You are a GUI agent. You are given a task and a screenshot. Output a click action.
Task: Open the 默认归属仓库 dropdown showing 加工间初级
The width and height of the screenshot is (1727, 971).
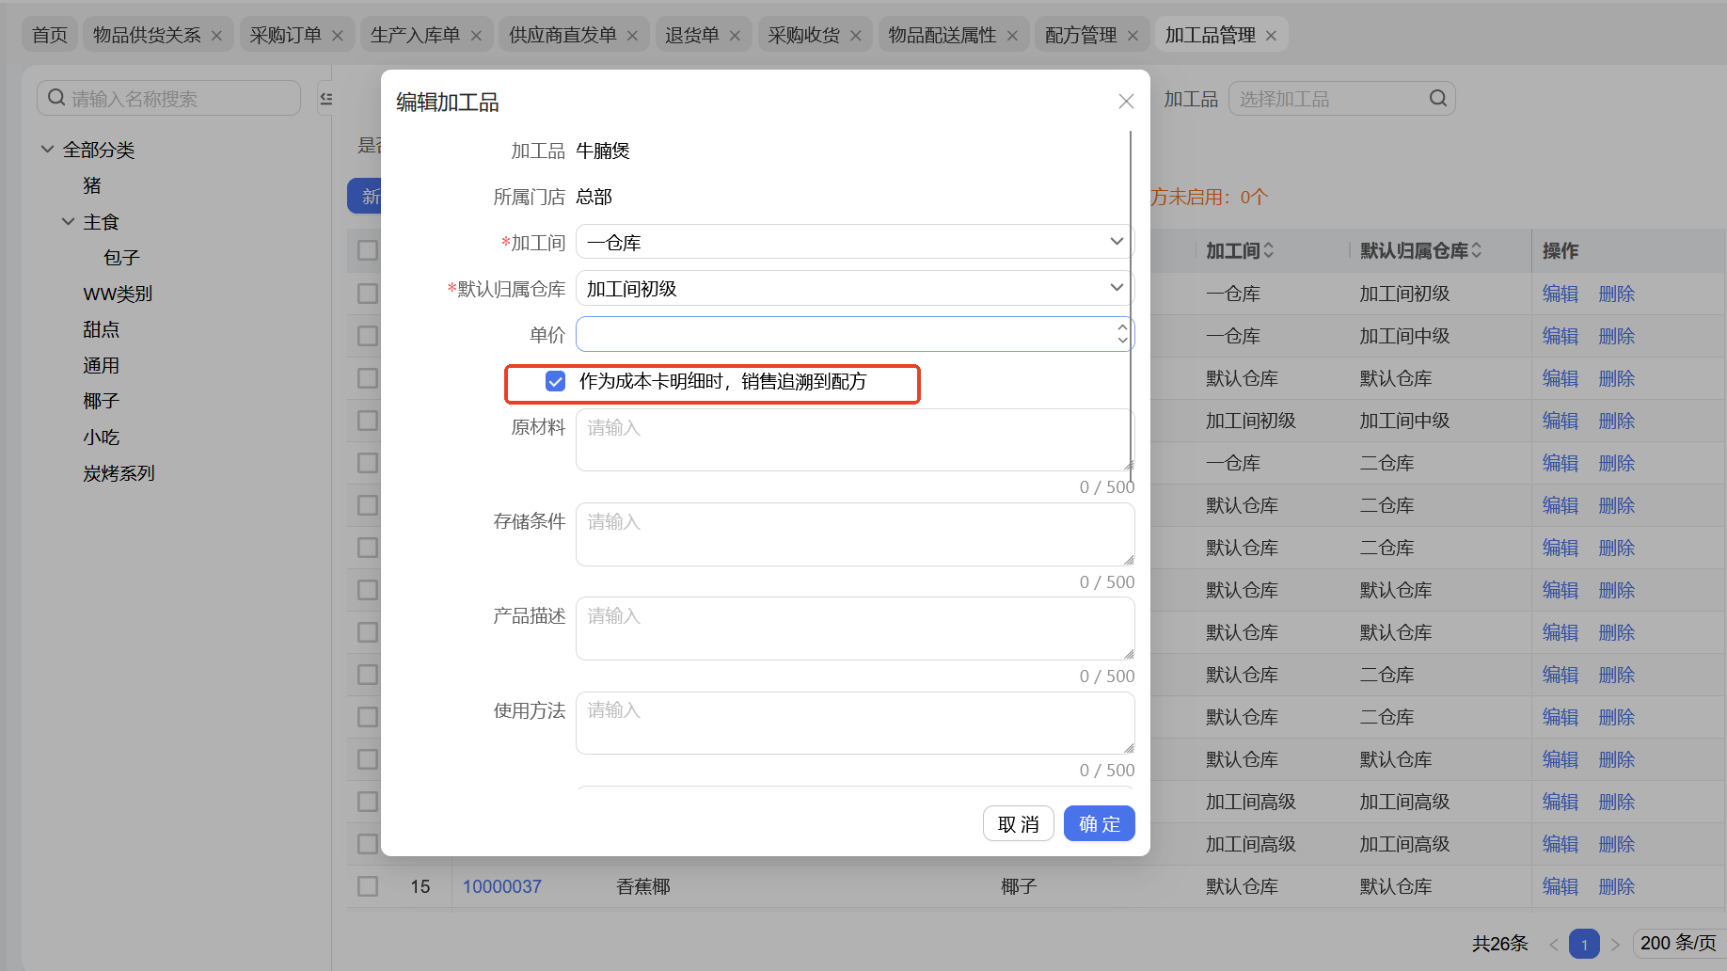pos(855,288)
